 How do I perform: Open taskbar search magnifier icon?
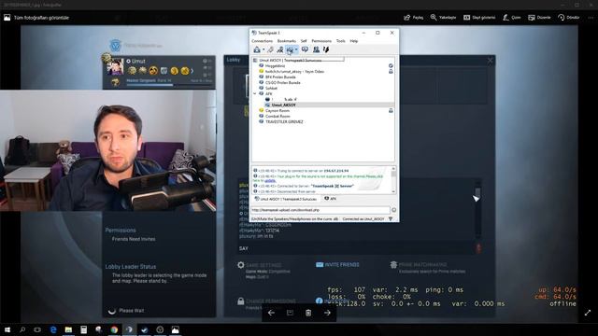tap(22, 329)
